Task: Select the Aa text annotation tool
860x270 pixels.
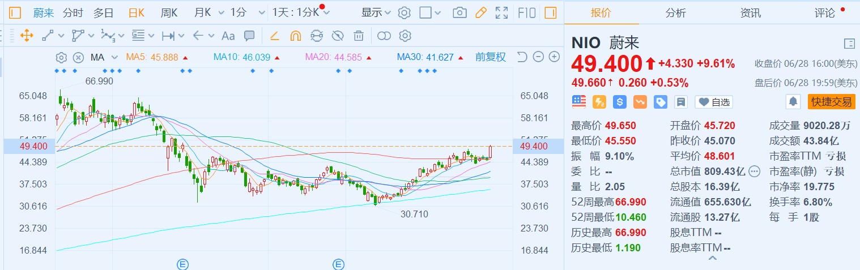Action: tap(228, 36)
